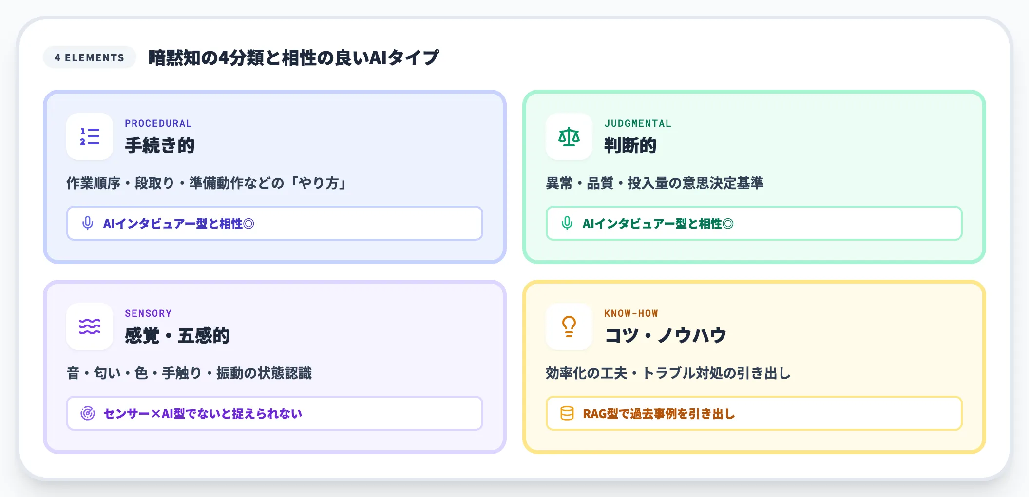This screenshot has width=1029, height=497.
Task: Click the PROCEDURAL label text
Action: (x=158, y=123)
